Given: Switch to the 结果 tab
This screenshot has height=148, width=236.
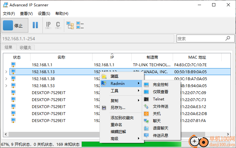Looking at the screenshot, I should click(8, 48).
